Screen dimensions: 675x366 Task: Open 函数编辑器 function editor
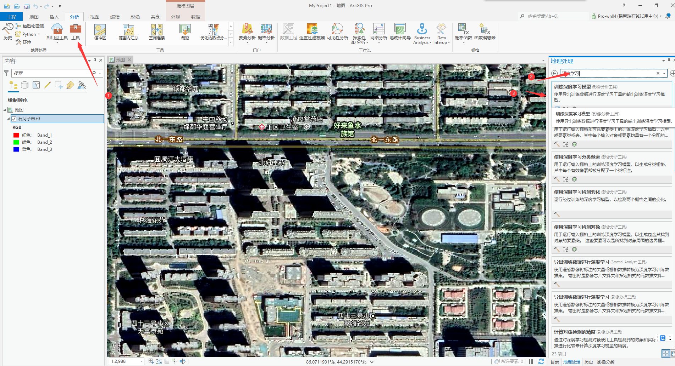pos(485,32)
